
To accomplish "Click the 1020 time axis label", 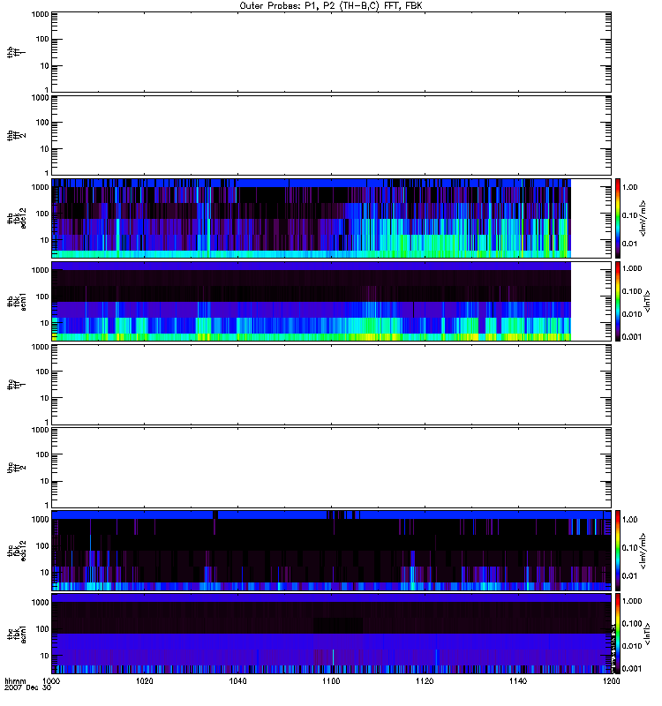I will click(145, 682).
